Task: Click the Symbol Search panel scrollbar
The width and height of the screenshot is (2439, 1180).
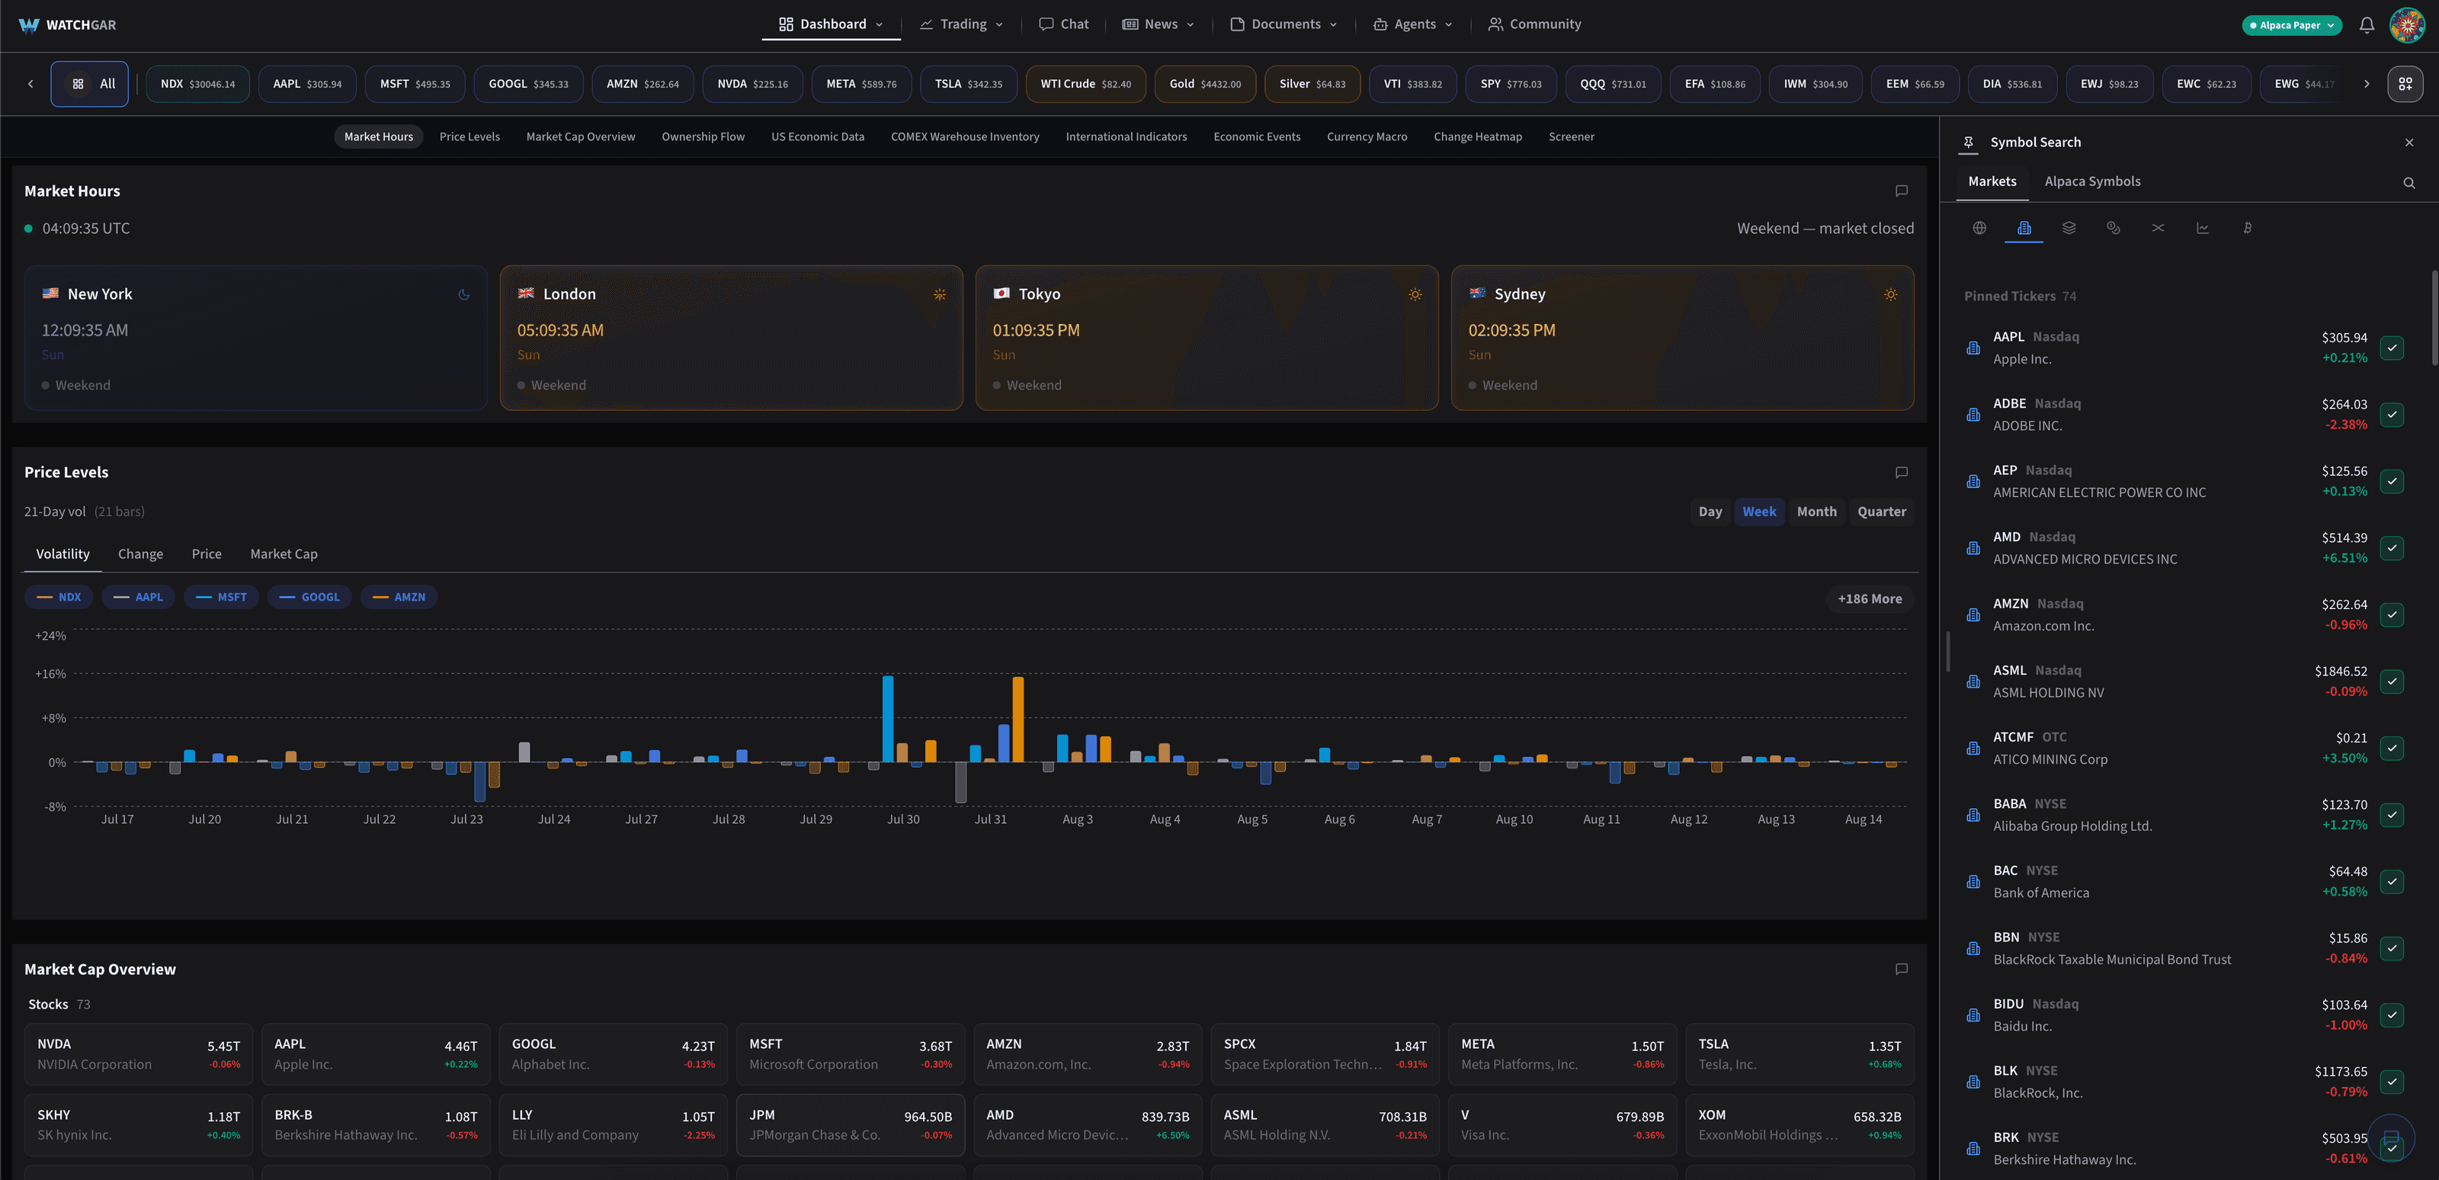Action: pyautogui.click(x=2434, y=317)
